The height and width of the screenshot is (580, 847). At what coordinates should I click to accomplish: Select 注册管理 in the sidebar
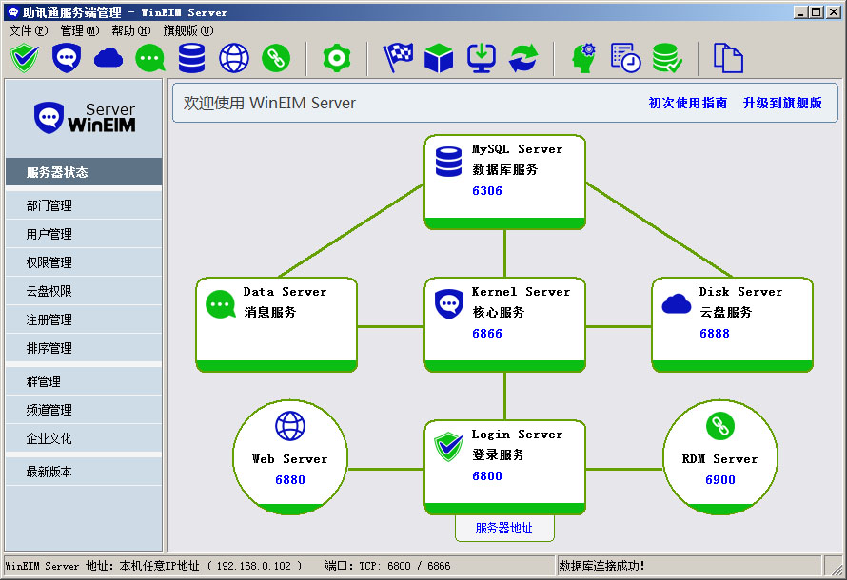pos(84,319)
